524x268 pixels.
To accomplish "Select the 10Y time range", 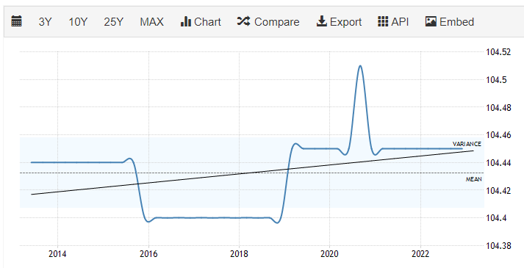I will coord(78,22).
